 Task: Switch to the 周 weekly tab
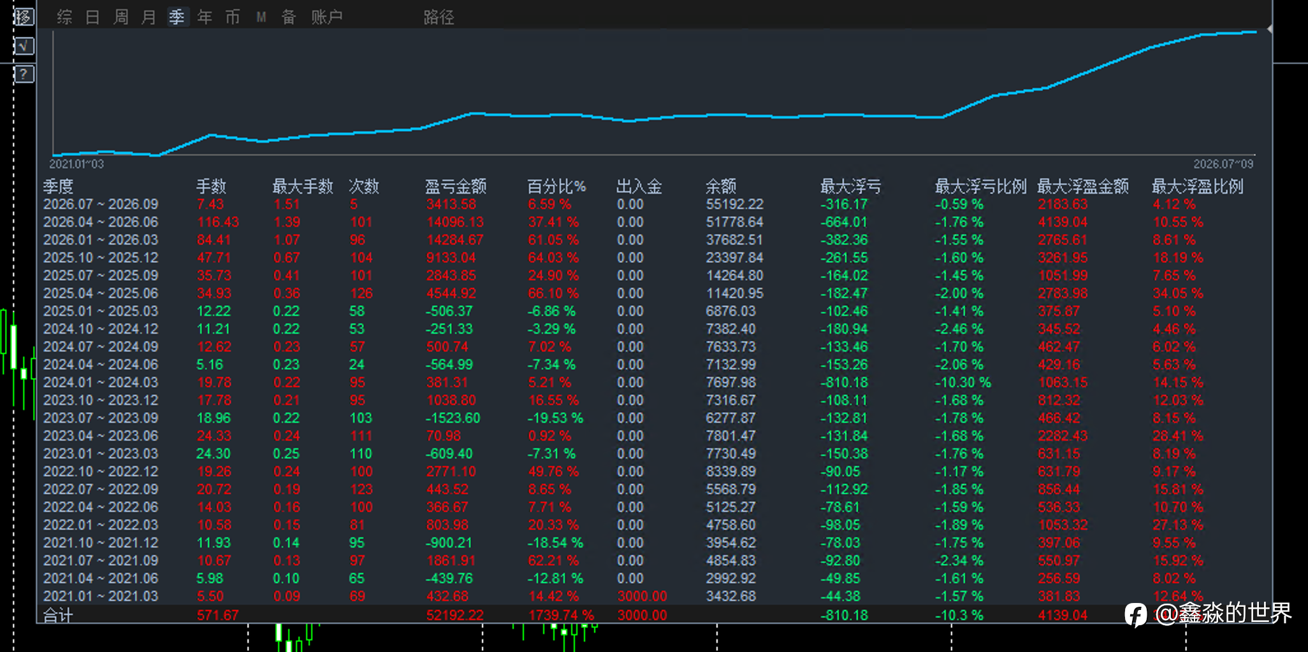[120, 17]
